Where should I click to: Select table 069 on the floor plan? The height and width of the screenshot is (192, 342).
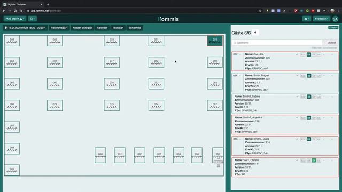click(215, 62)
